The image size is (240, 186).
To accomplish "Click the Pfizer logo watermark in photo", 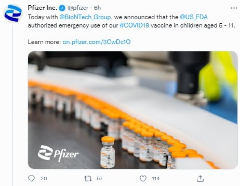I will (x=58, y=153).
